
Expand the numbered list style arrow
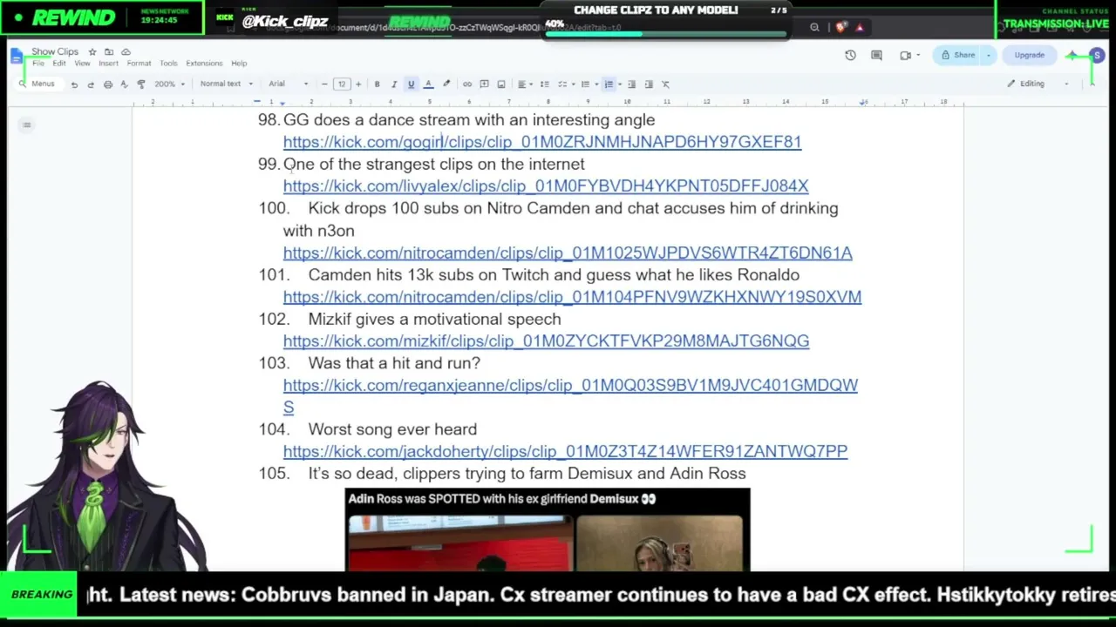click(x=618, y=84)
